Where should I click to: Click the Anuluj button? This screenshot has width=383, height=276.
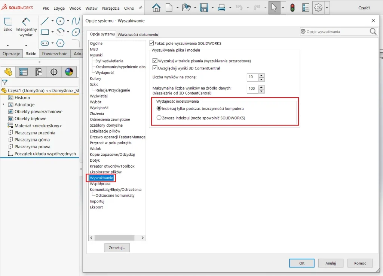click(331, 263)
